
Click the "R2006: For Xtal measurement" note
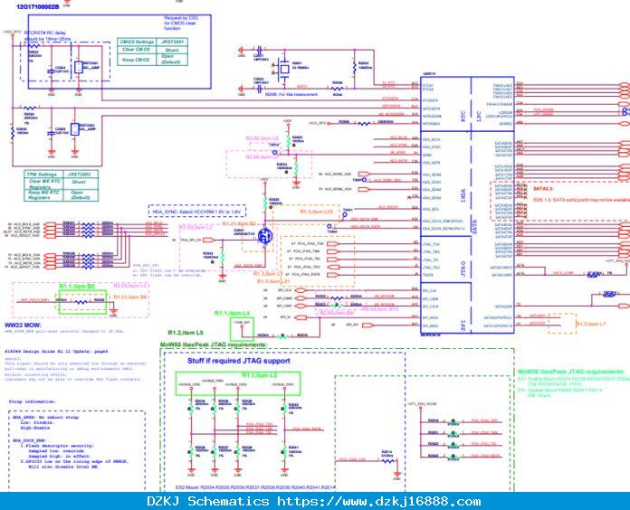coord(291,94)
